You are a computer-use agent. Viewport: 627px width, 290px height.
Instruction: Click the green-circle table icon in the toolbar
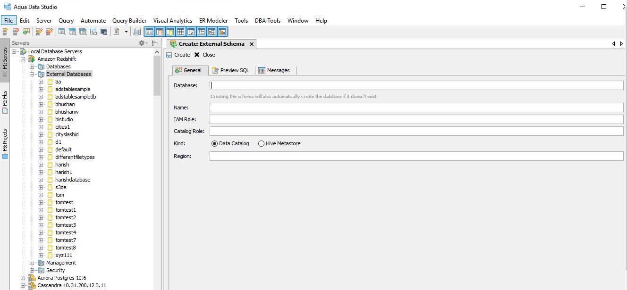click(26, 32)
